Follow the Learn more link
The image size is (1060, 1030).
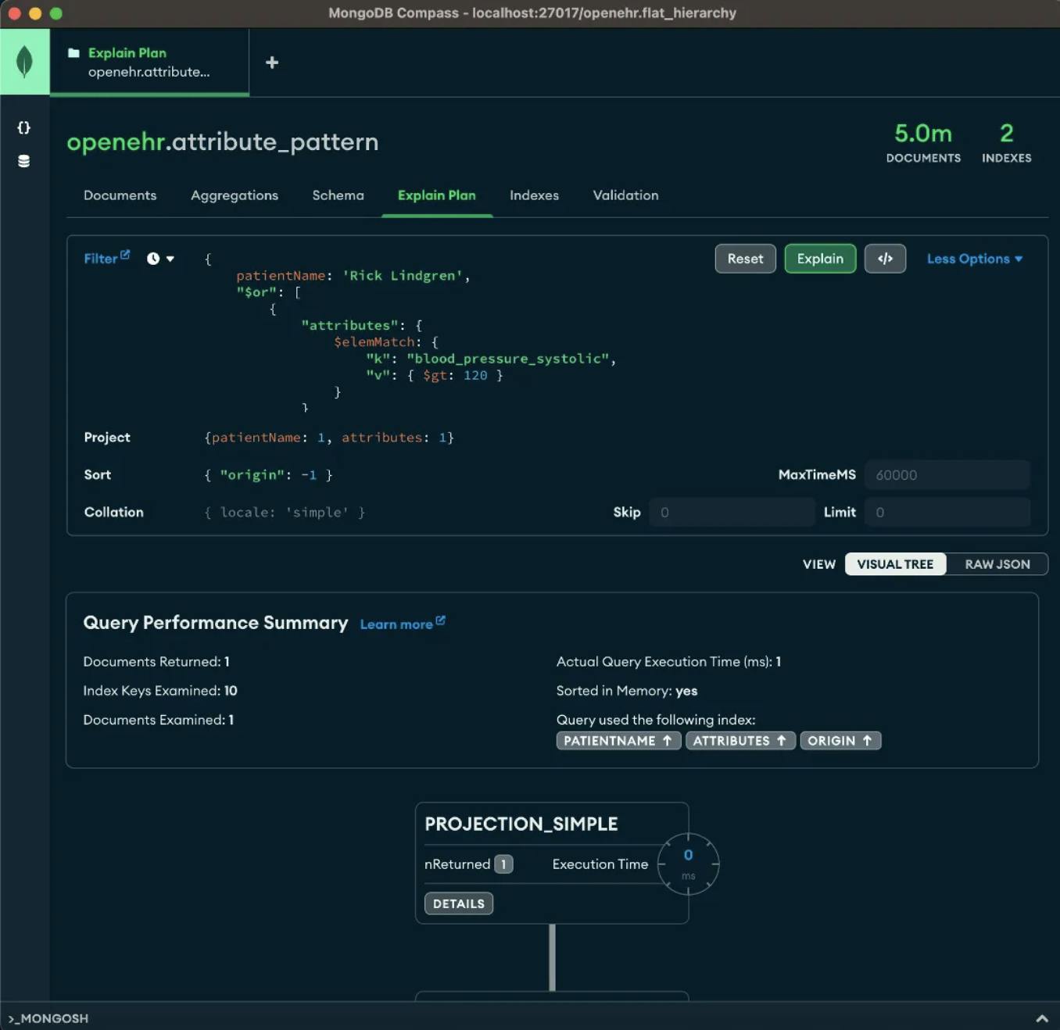click(403, 624)
